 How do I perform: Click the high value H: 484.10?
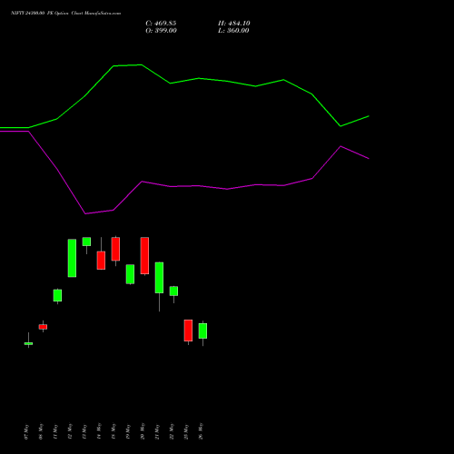tap(234, 24)
